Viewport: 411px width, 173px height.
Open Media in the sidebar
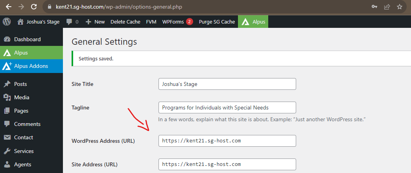pyautogui.click(x=22, y=97)
